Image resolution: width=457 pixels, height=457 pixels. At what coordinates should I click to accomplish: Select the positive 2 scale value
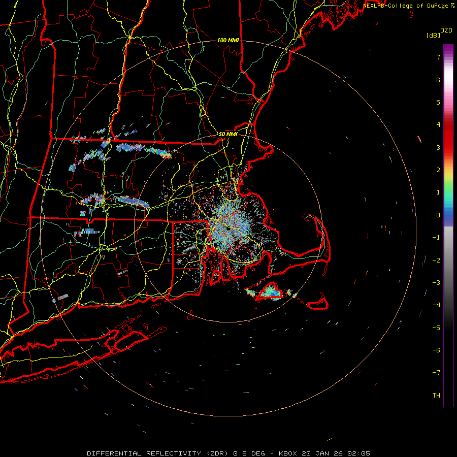pyautogui.click(x=438, y=170)
